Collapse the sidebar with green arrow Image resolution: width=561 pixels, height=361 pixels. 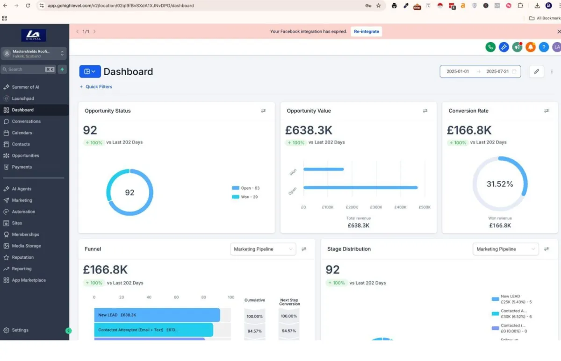point(68,331)
